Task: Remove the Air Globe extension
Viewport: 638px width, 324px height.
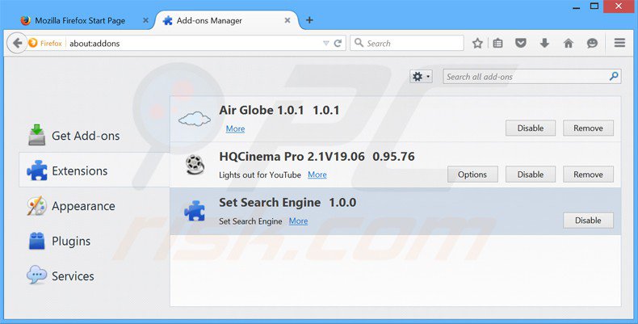Action: click(x=588, y=128)
